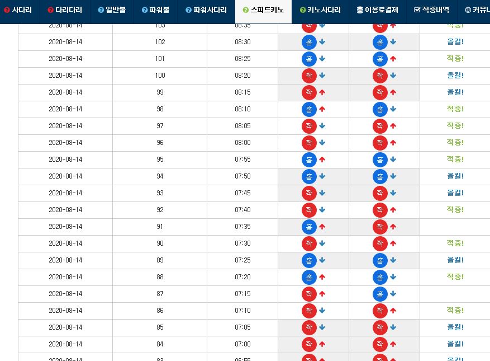Click 올킬! result in round 94 row

tap(455, 176)
